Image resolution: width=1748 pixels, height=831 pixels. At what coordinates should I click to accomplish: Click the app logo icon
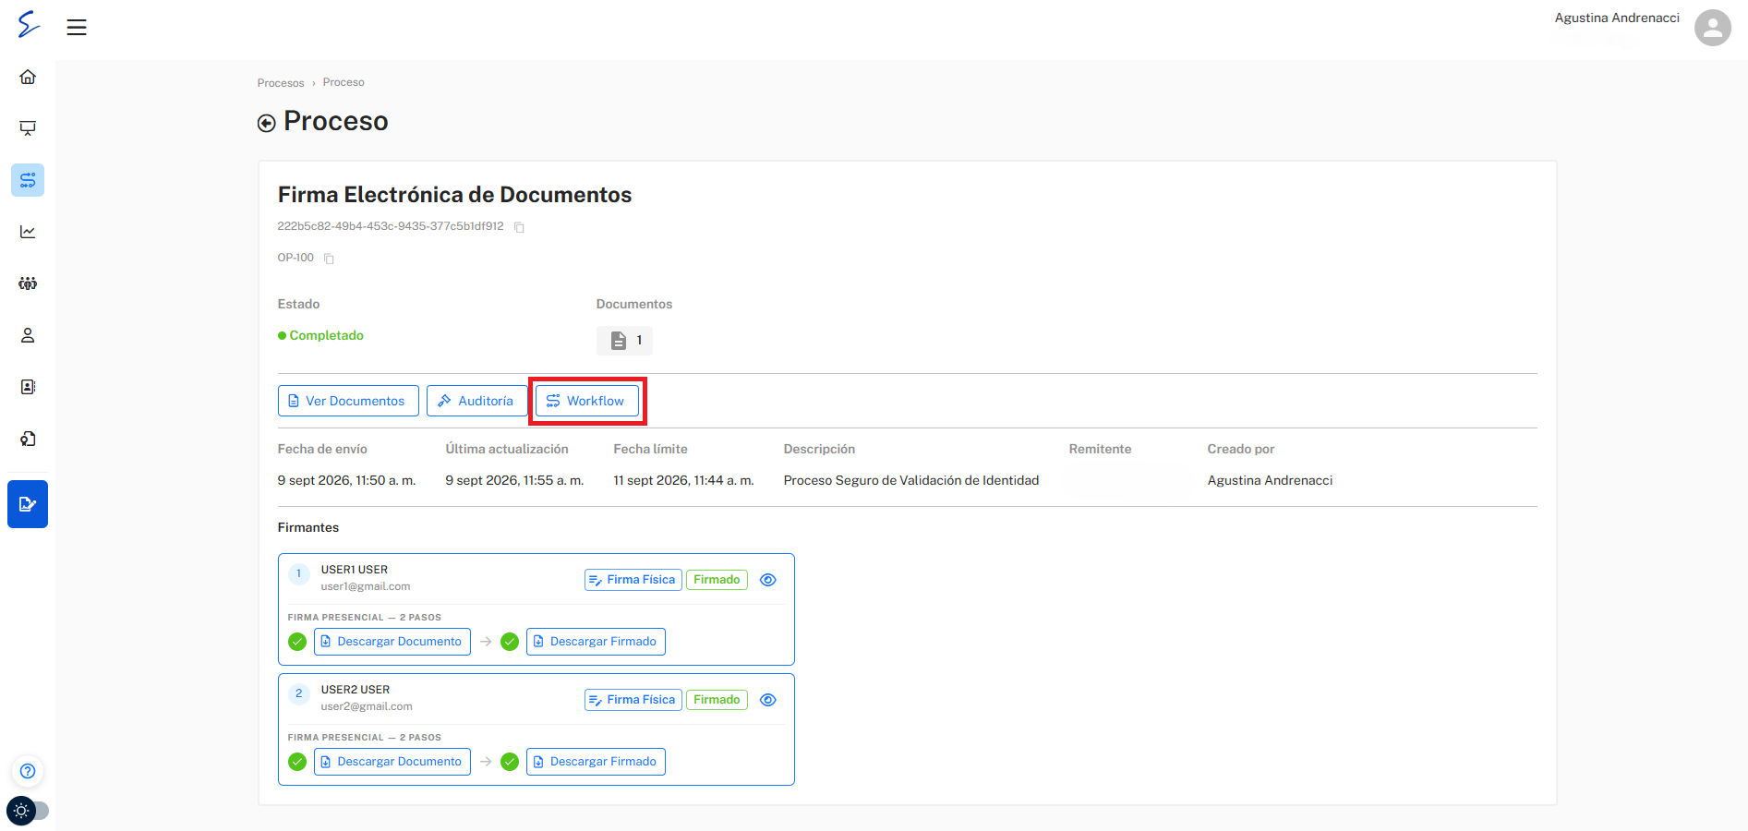(29, 24)
